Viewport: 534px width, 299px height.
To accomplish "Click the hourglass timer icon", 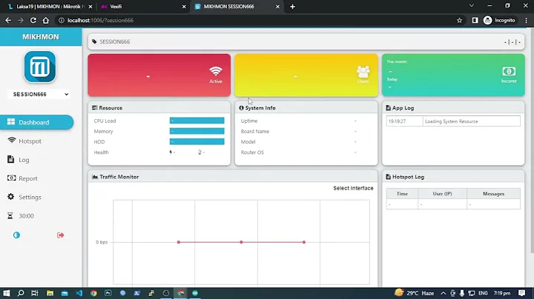I will [x=10, y=216].
